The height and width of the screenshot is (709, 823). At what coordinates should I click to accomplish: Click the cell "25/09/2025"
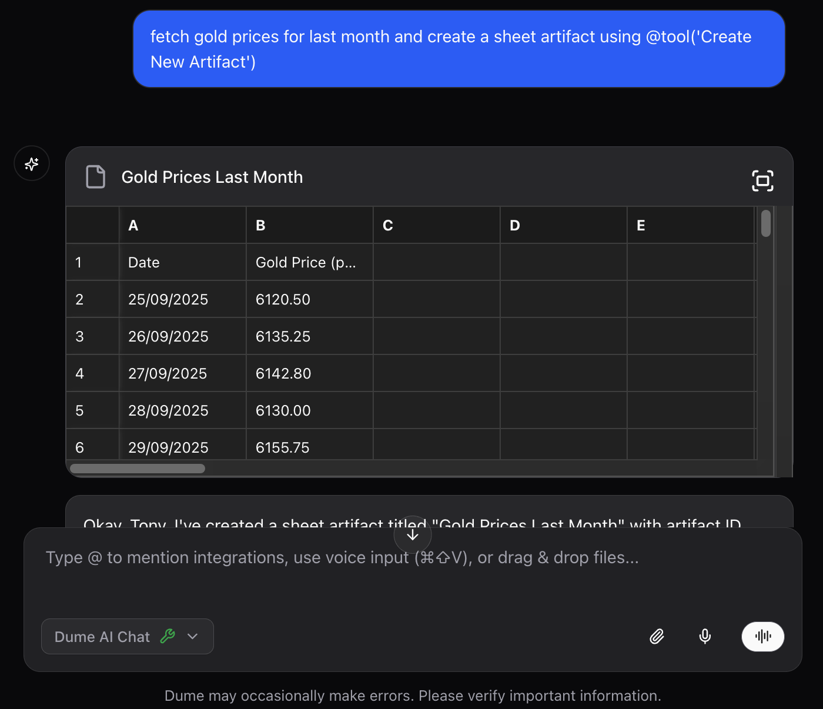click(x=183, y=299)
